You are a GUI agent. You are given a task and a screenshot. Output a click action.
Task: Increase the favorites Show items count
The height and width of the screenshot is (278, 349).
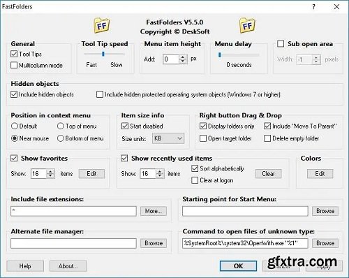click(50, 171)
